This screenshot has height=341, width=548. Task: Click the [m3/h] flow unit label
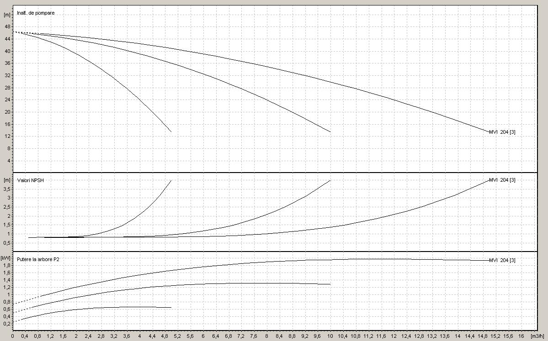click(538, 336)
